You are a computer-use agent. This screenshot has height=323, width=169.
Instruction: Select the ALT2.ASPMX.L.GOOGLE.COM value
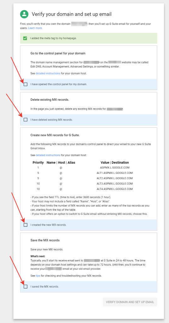point(115,179)
